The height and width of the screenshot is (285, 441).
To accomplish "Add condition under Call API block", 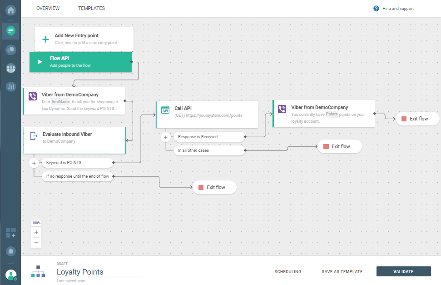I will 166,137.
